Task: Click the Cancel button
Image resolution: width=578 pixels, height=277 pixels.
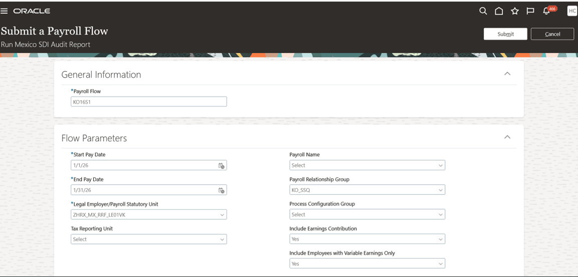Action: 552,34
